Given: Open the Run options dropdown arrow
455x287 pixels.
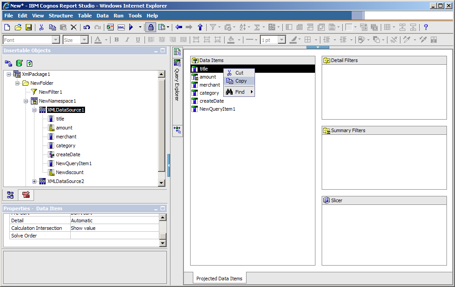Looking at the screenshot, I should click(x=140, y=27).
